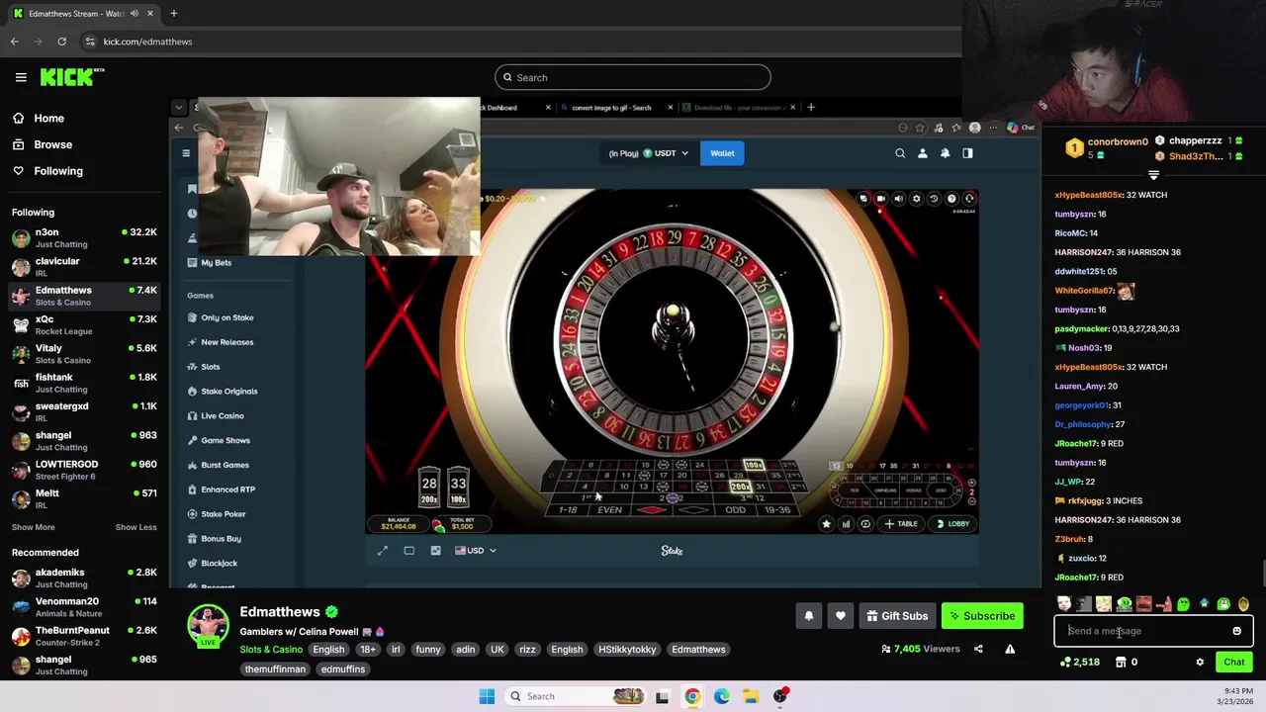Select the 18+ tag
The width and height of the screenshot is (1266, 712).
pyautogui.click(x=368, y=650)
